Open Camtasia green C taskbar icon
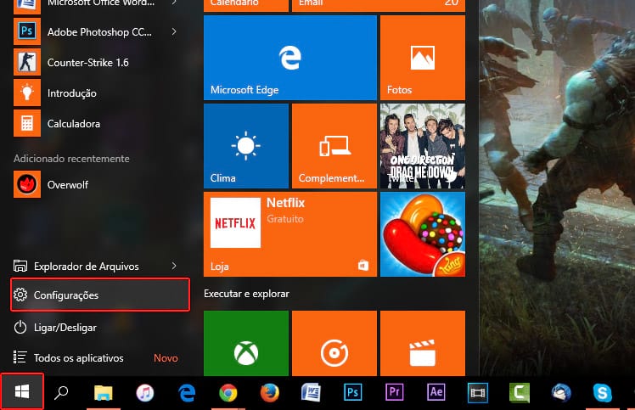The width and height of the screenshot is (635, 410). [520, 392]
